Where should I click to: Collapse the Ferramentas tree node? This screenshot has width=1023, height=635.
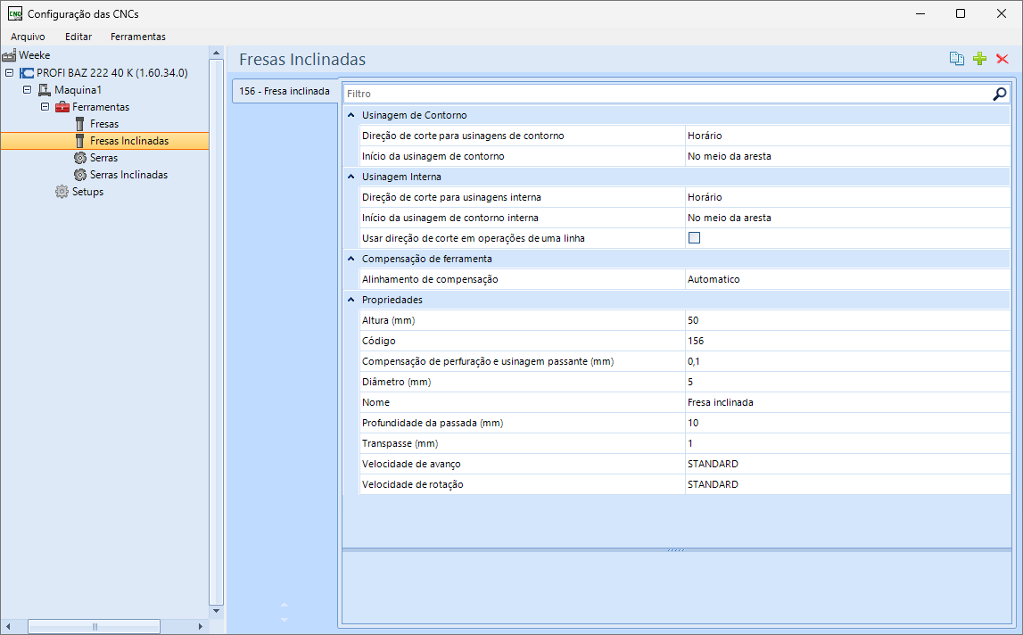click(x=45, y=106)
